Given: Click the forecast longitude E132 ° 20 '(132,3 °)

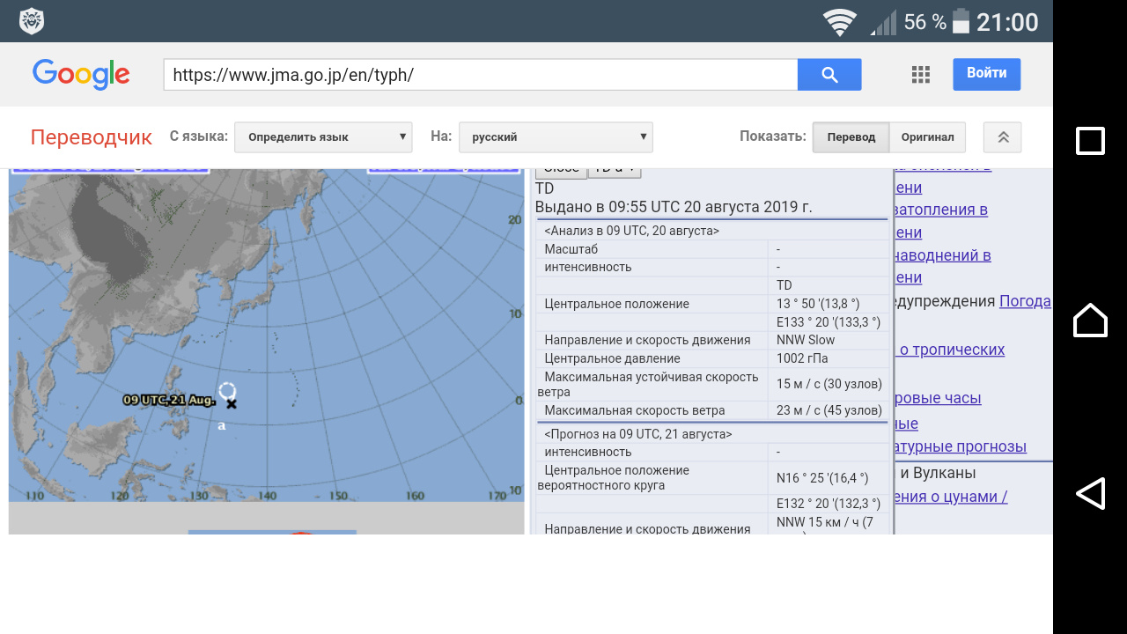Looking at the screenshot, I should (x=829, y=504).
